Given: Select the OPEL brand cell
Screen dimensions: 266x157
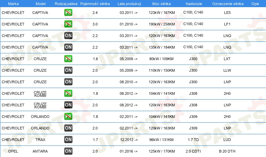Looking at the screenshot, I should click(x=13, y=151).
